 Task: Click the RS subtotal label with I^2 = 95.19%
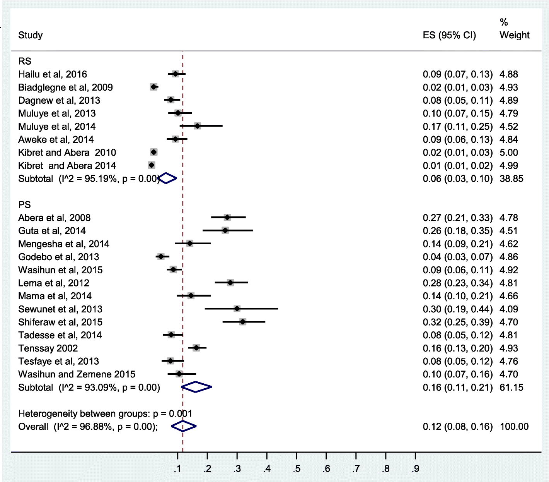(x=89, y=179)
